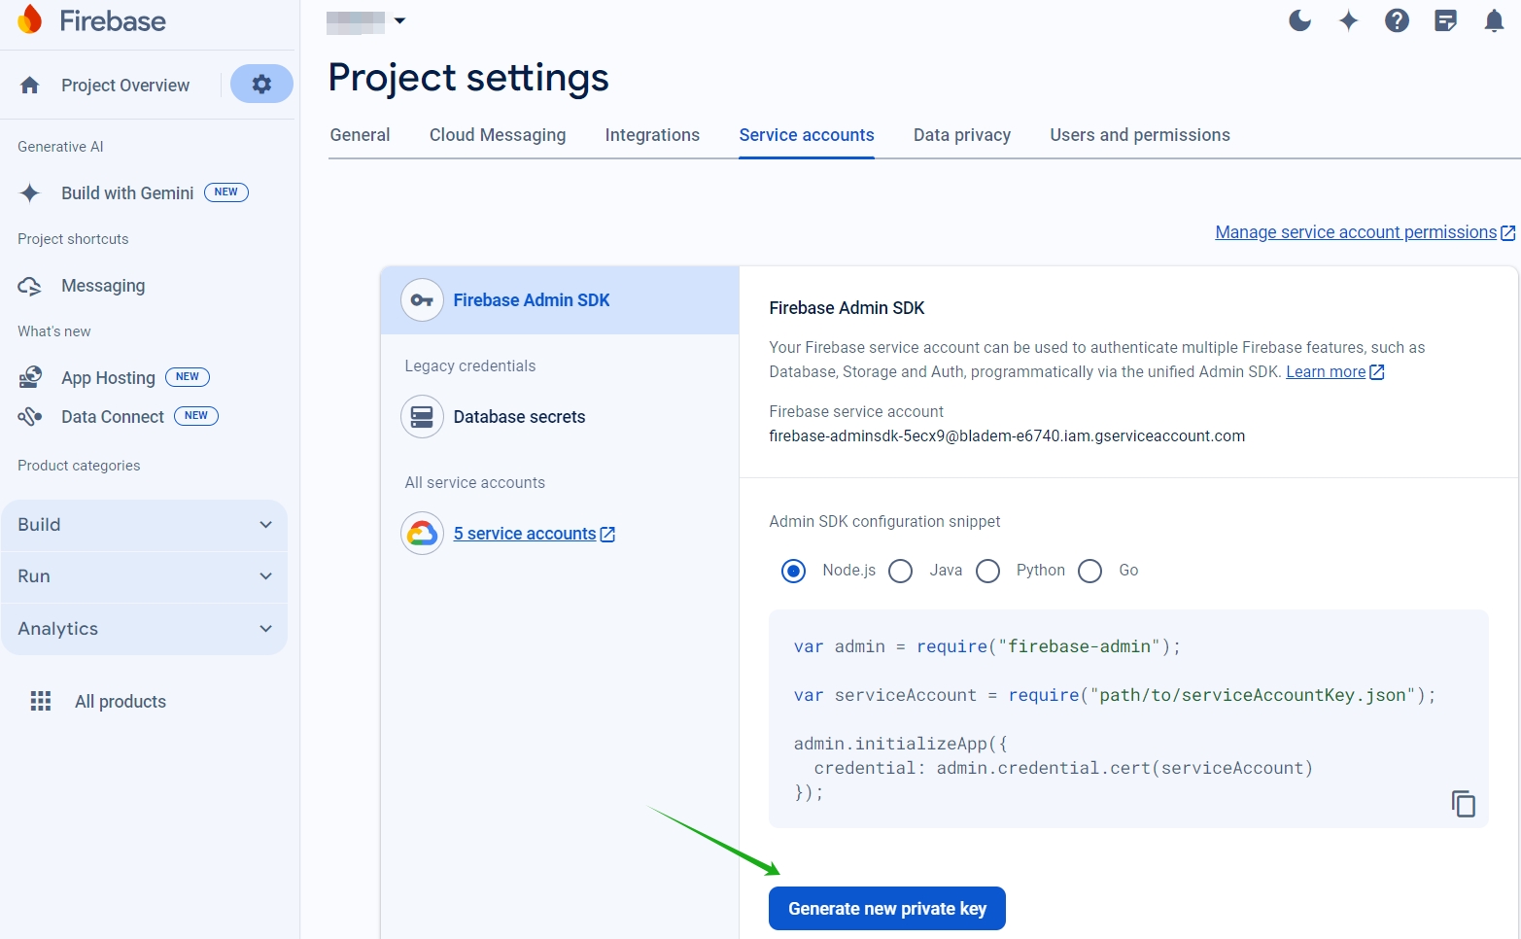Open Gemini sparkle icon in top bar
Viewport: 1521px width, 939px height.
(1348, 20)
